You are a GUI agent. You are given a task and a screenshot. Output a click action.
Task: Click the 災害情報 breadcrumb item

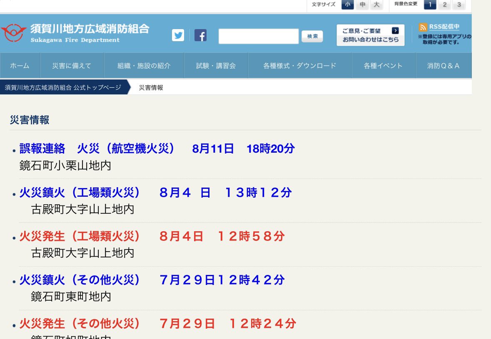point(151,88)
